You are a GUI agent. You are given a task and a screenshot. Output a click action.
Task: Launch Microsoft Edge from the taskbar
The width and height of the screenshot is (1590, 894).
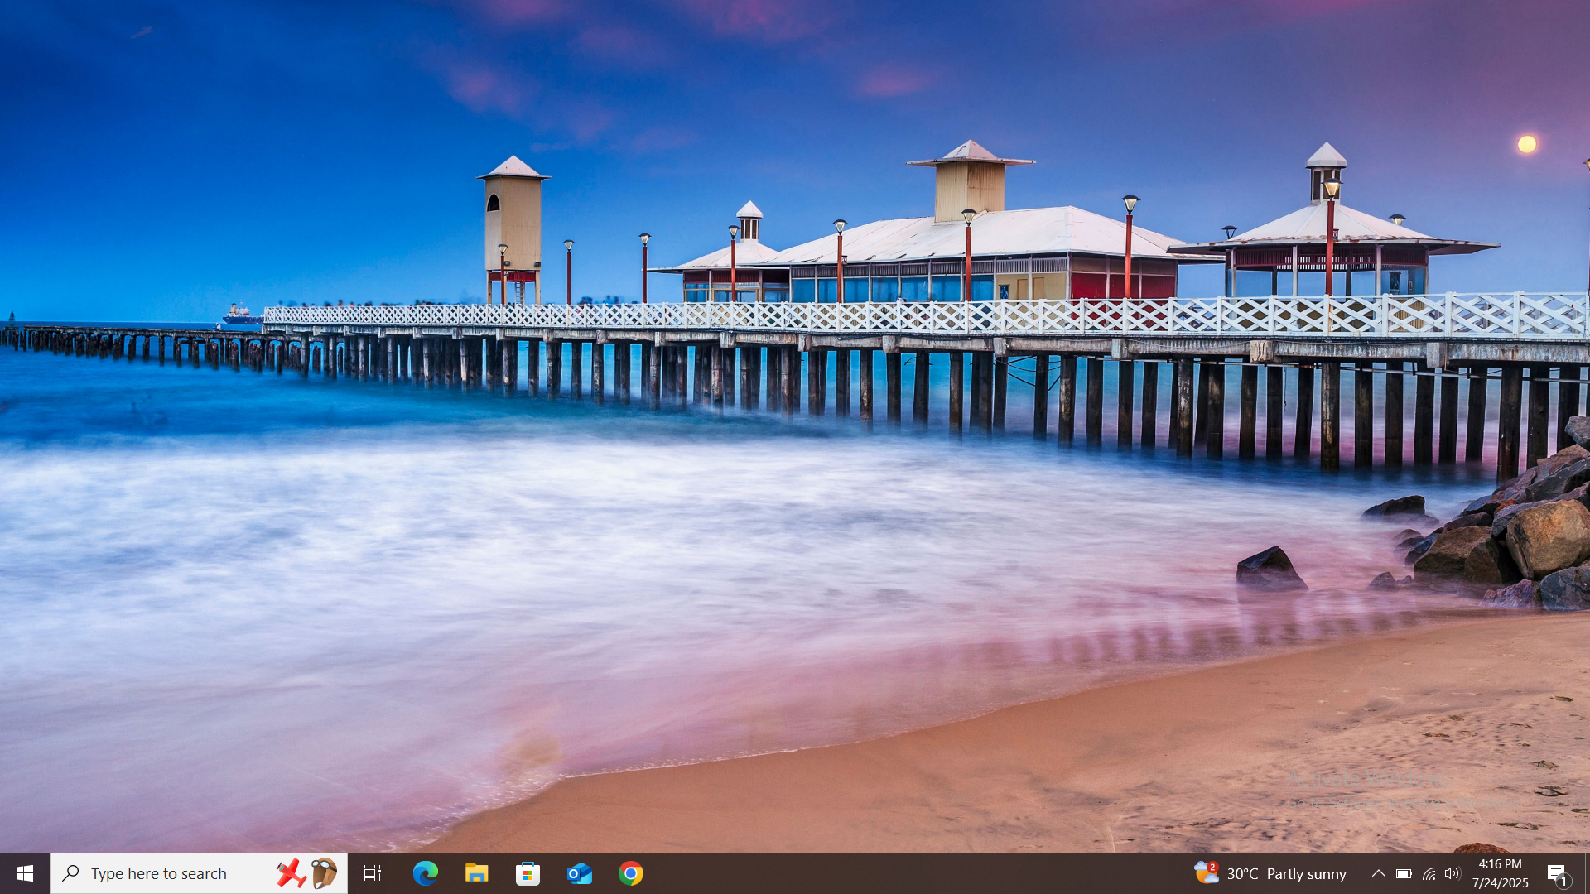coord(425,873)
